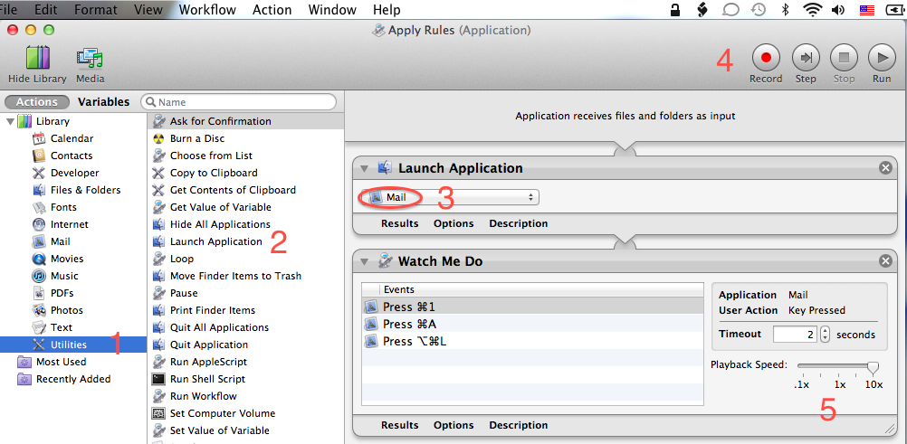Image resolution: width=907 pixels, height=444 pixels.
Task: Select the Internet library category
Action: (x=70, y=224)
